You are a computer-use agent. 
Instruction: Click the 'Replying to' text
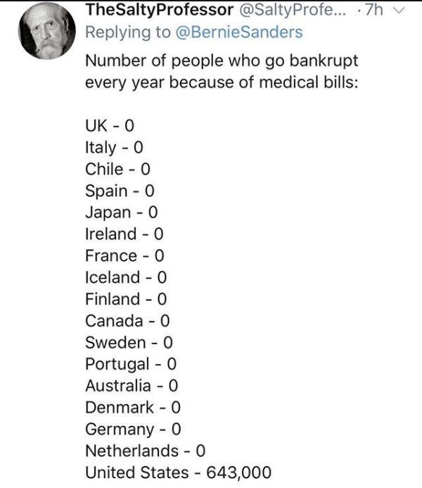tap(128, 32)
